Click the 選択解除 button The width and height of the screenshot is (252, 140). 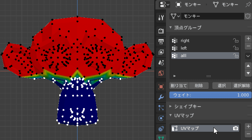[241, 86]
